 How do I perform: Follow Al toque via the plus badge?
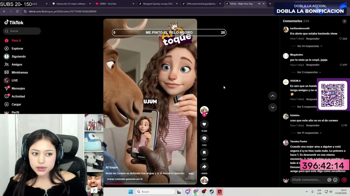204,115
